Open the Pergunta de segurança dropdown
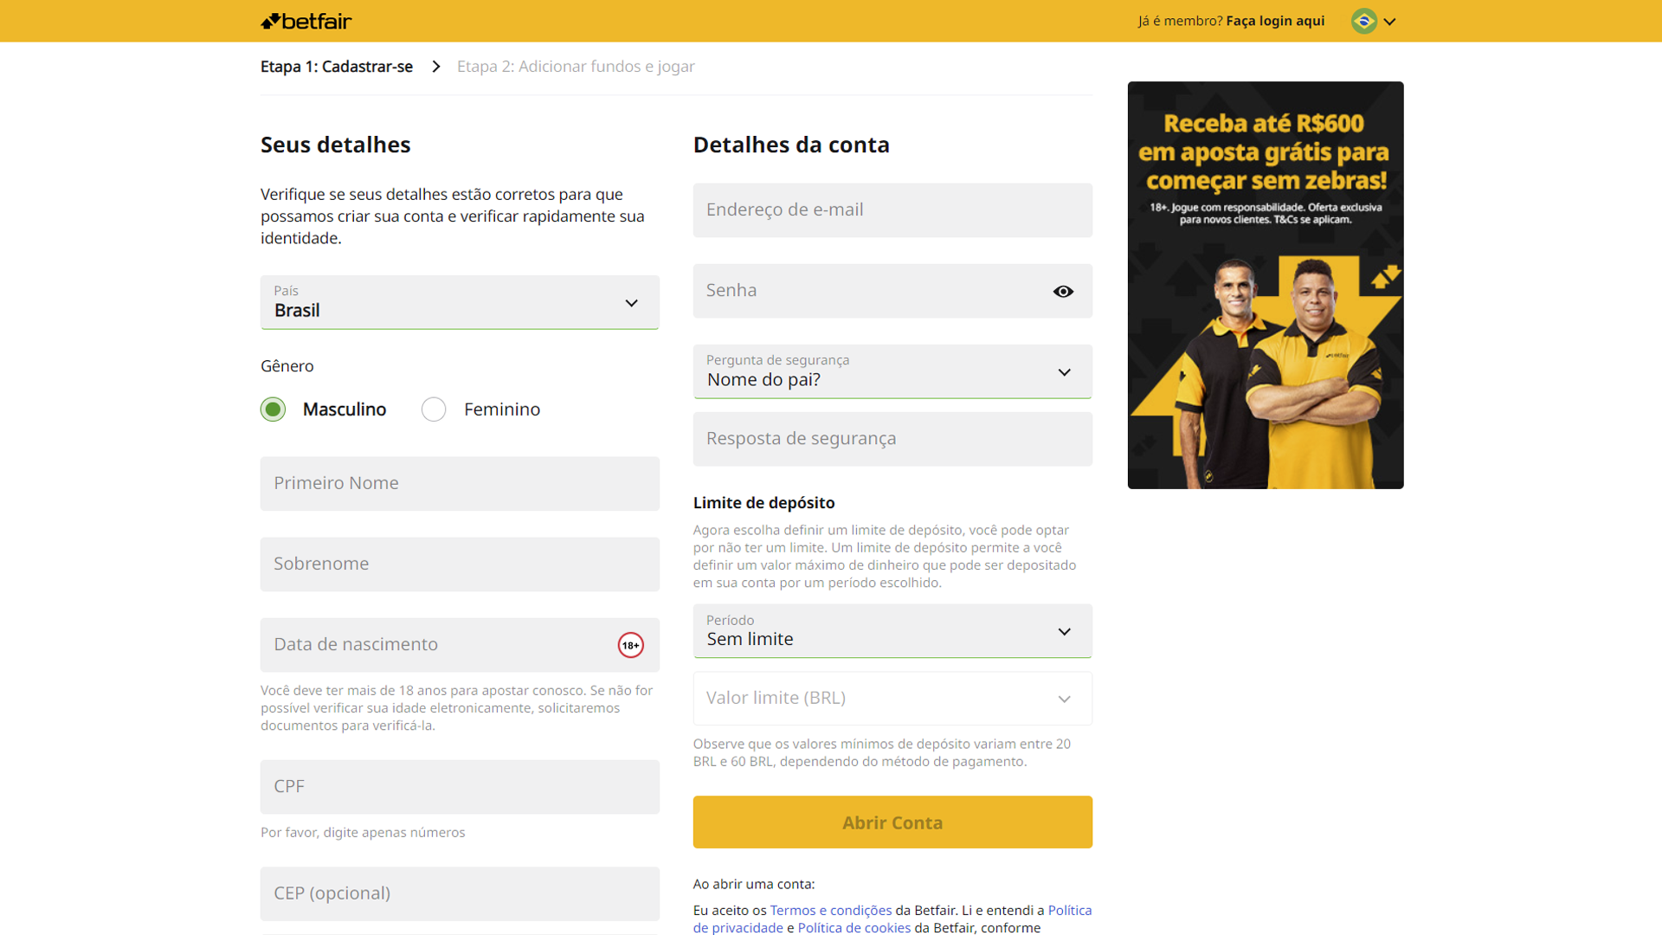This screenshot has height=935, width=1662. pyautogui.click(x=892, y=371)
